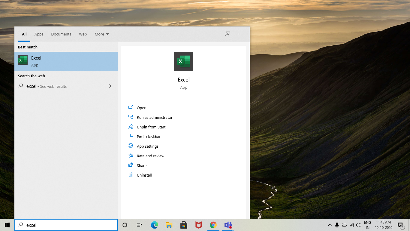
Task: Open the clock showing 11:45 AM
Action: tap(384, 225)
